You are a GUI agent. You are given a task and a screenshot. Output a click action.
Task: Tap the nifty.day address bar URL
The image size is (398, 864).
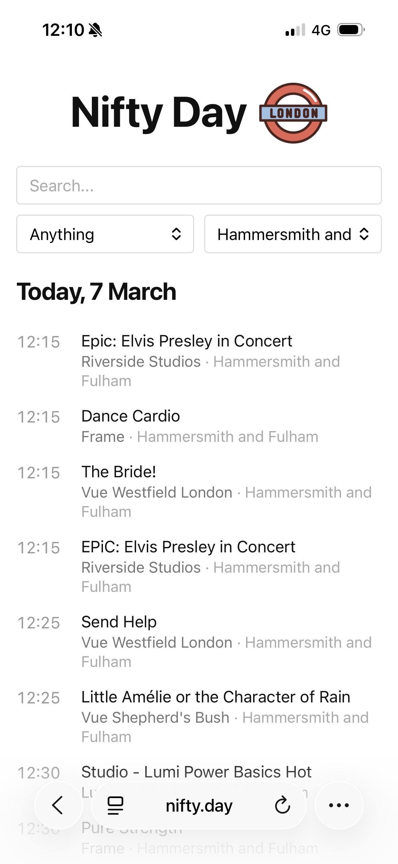(199, 806)
